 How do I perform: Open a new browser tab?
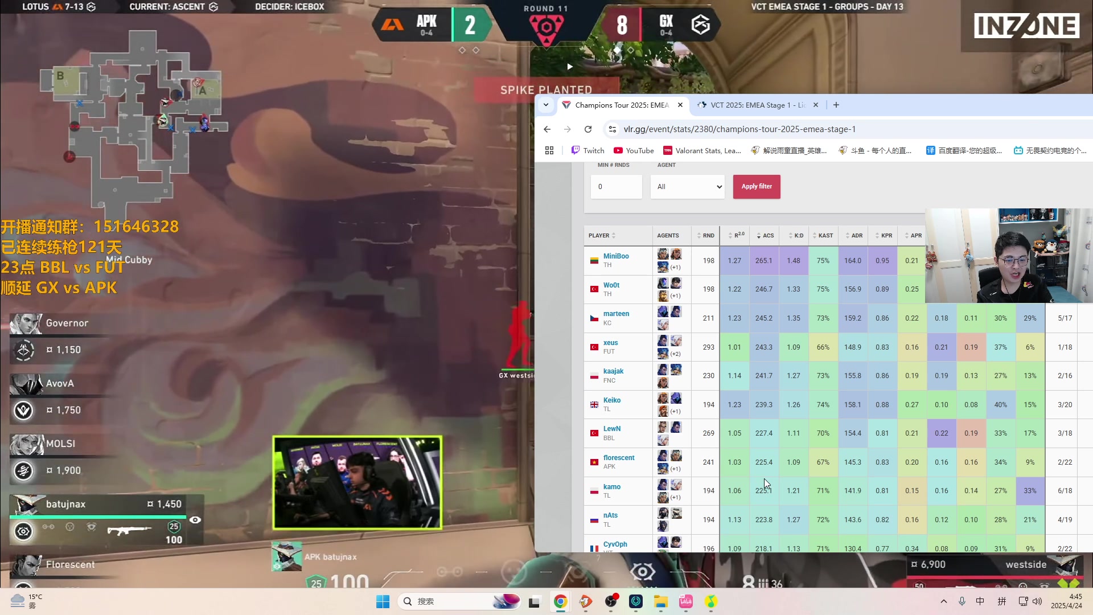click(x=836, y=105)
